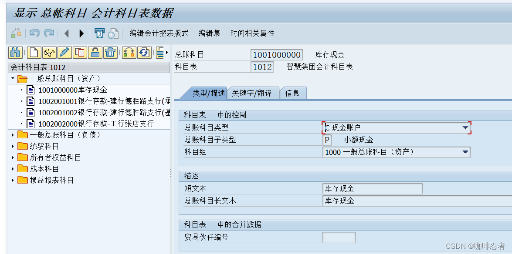Open the 科目组 dropdown

(x=466, y=152)
